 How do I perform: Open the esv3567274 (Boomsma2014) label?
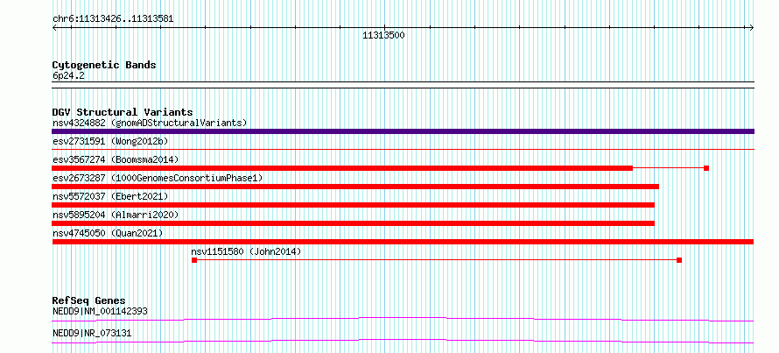(116, 159)
